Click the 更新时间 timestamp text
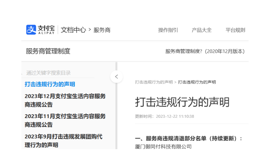271x160 pixels. click(165, 116)
